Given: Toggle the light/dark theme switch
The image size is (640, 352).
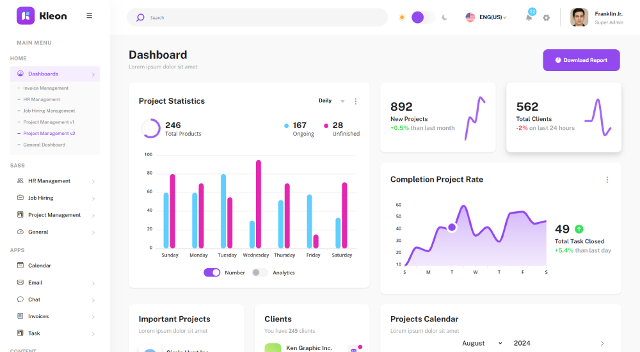Looking at the screenshot, I should coord(422,17).
